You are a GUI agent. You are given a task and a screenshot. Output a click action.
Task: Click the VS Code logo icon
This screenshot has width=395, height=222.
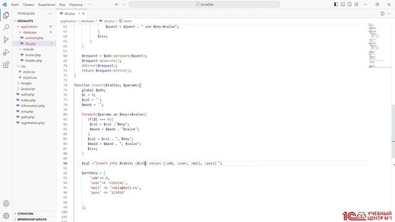(x=4, y=4)
